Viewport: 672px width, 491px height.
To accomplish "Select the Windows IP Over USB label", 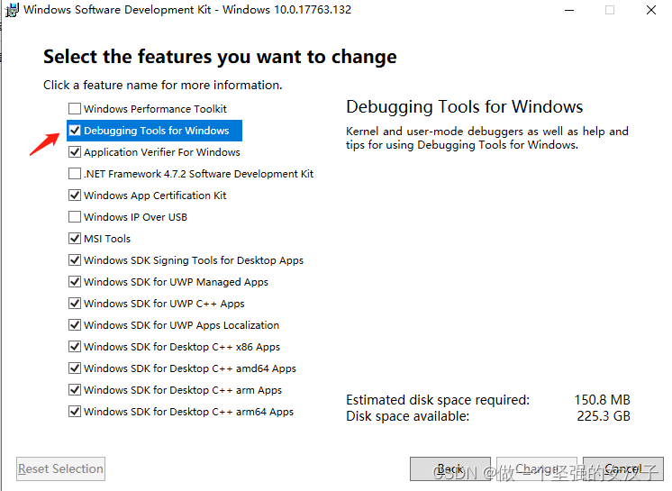I will click(135, 217).
